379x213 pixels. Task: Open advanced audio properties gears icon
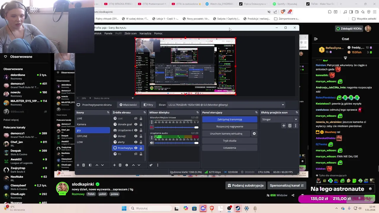(x=151, y=165)
